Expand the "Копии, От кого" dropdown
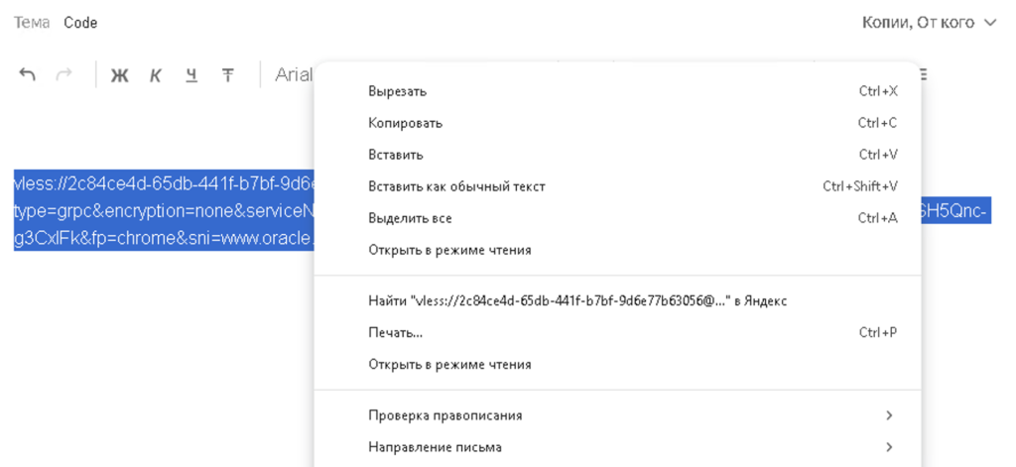 click(928, 22)
